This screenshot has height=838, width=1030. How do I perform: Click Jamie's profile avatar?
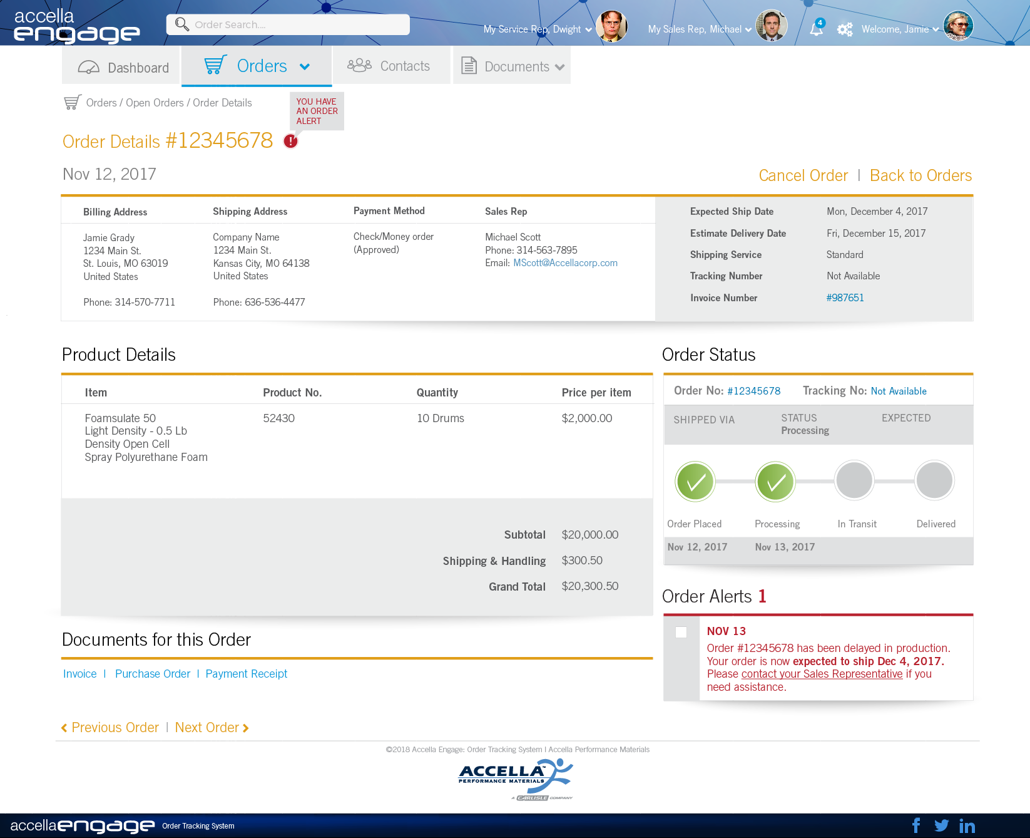[x=958, y=26]
